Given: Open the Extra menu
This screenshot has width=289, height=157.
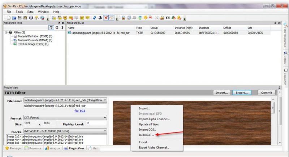Looking at the screenshot, I should (30, 12).
